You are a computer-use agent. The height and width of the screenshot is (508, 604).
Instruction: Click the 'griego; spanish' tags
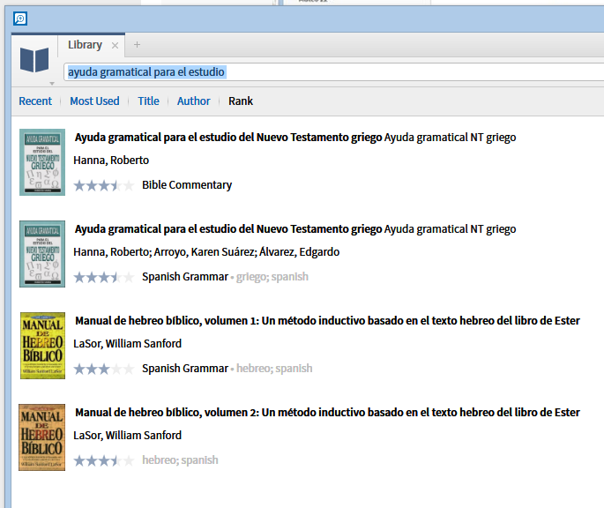pyautogui.click(x=272, y=277)
